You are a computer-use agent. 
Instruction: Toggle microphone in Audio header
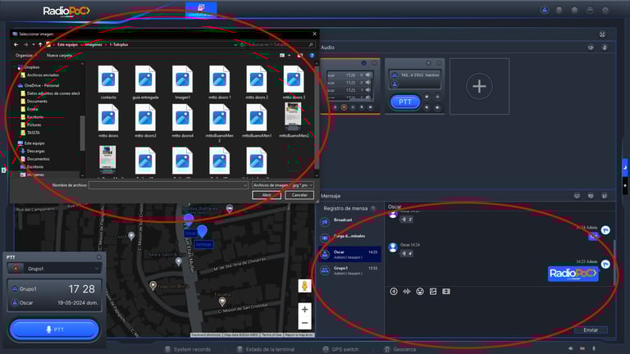[605, 48]
